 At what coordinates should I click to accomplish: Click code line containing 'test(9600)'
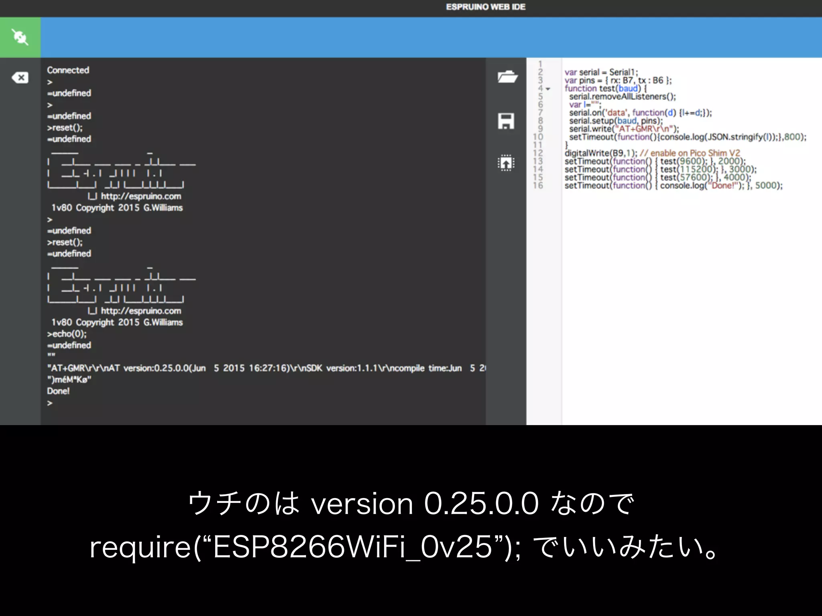(655, 161)
